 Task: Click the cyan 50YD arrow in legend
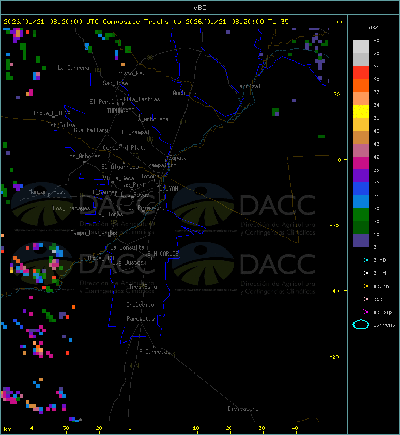(x=361, y=260)
